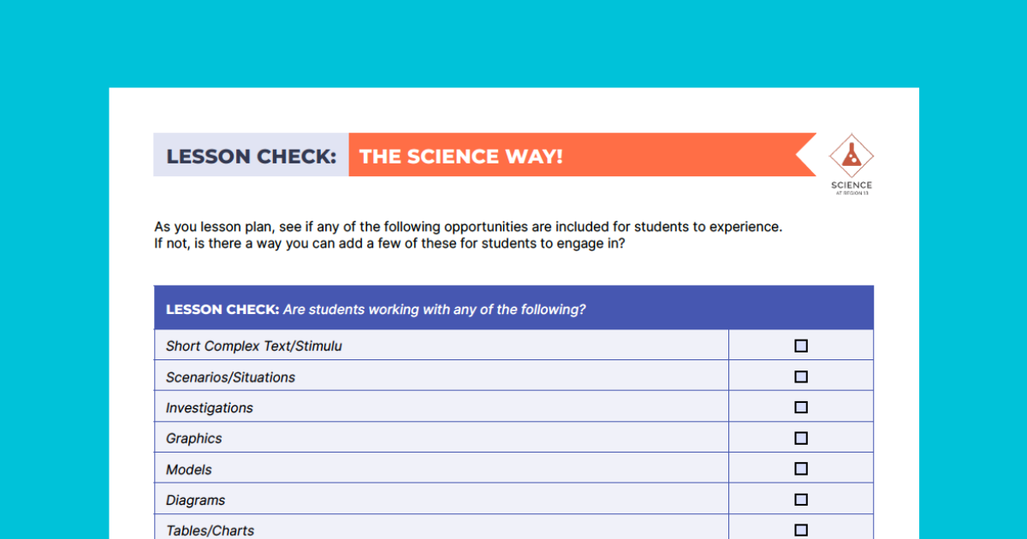
Task: Check the Short Complex Text/Stimulu box
Action: coord(801,346)
